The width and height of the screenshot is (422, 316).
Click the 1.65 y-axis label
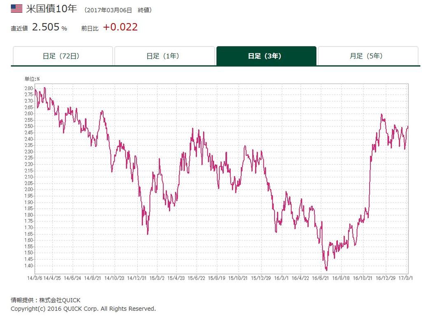(28, 234)
